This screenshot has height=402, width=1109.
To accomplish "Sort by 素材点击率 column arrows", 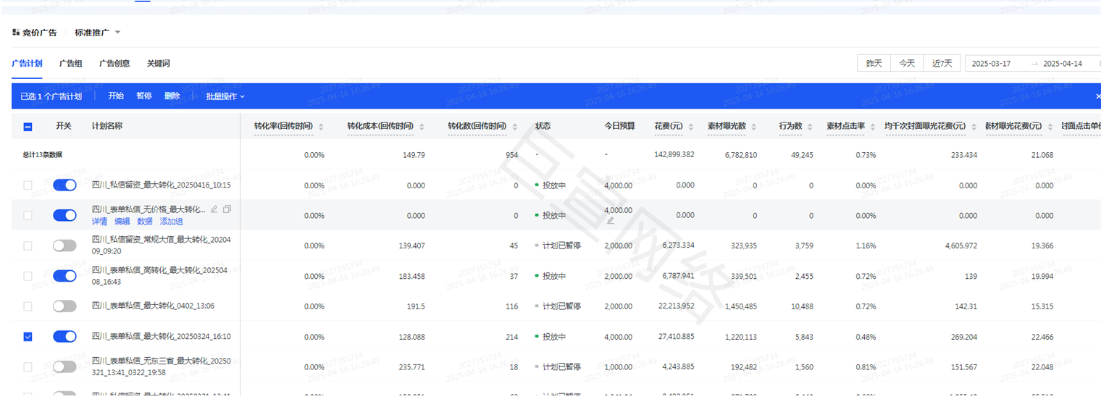I will tap(873, 127).
